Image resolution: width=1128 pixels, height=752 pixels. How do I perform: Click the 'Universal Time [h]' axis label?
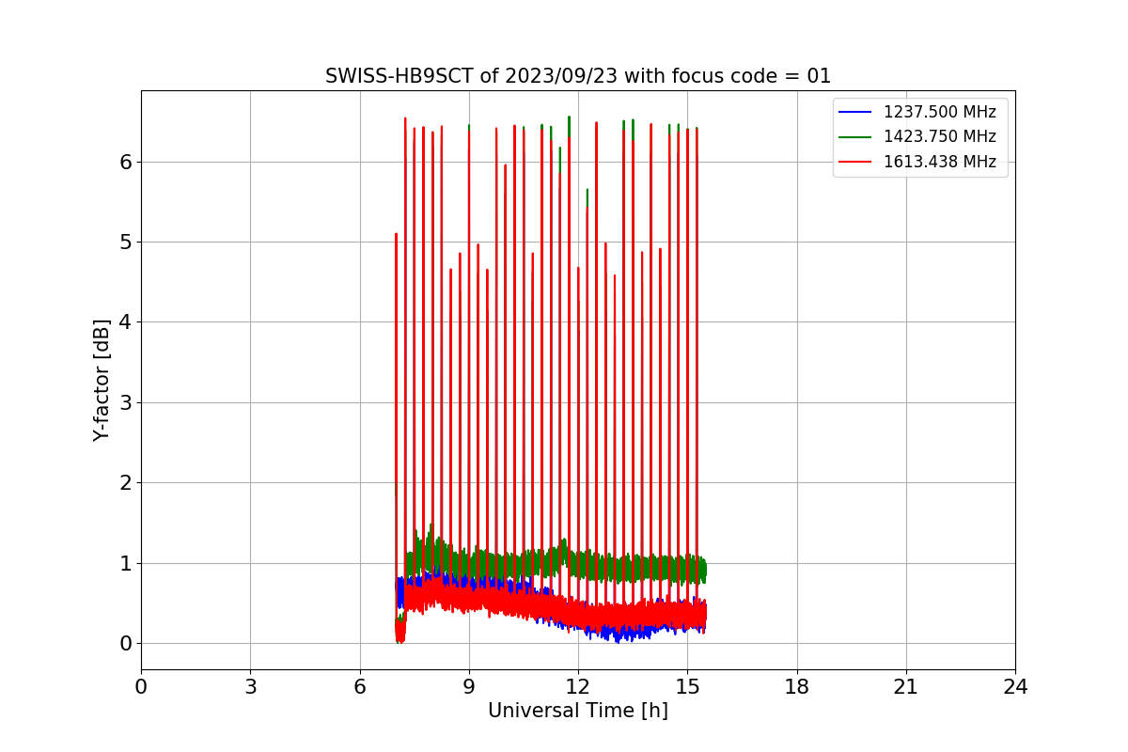pyautogui.click(x=578, y=711)
